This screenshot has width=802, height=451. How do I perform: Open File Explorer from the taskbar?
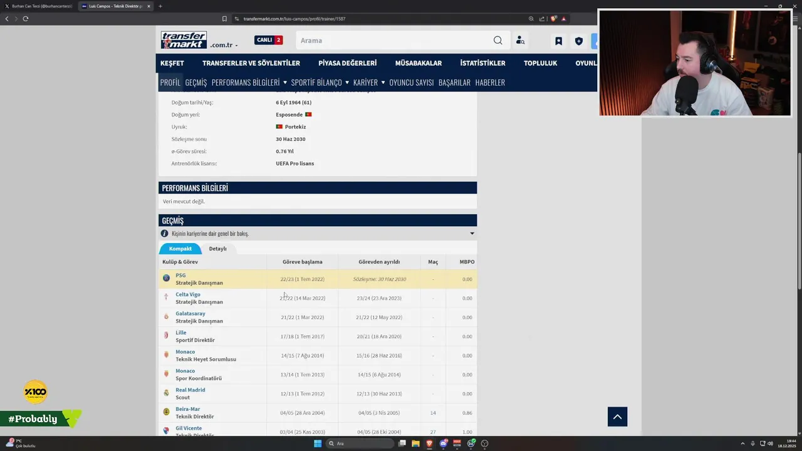tap(416, 443)
